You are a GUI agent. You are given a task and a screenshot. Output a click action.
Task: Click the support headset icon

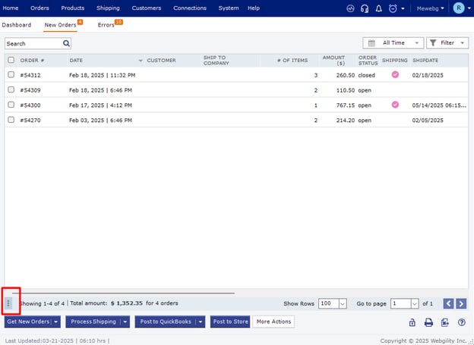tap(365, 8)
